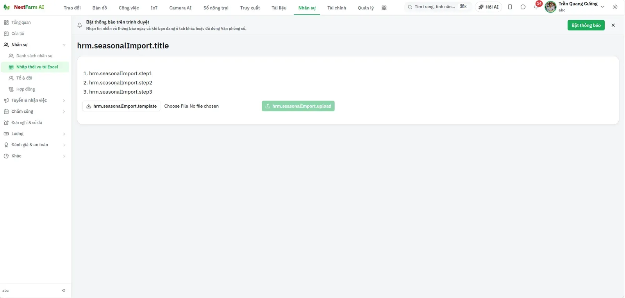The width and height of the screenshot is (625, 298).
Task: Expand Tuyển & nhận việc group
Action: tap(35, 100)
